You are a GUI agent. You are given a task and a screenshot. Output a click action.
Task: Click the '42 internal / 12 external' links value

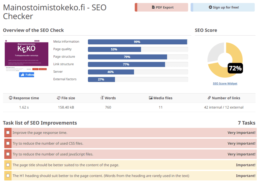(x=224, y=107)
